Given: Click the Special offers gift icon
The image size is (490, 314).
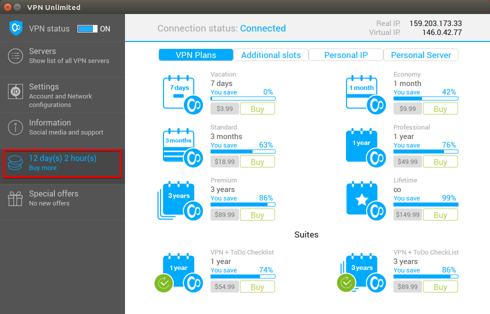Looking at the screenshot, I should 15,198.
